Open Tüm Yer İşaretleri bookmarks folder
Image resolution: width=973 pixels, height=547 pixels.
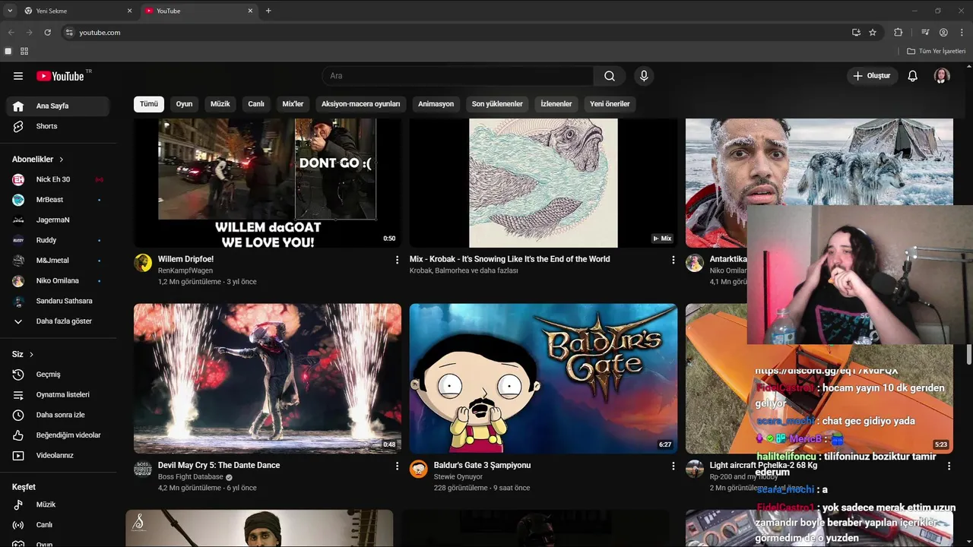[x=937, y=51]
